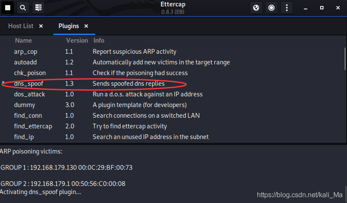The width and height of the screenshot is (347, 203).
Task: Click the stop MITM round icon
Action: coord(271,8)
